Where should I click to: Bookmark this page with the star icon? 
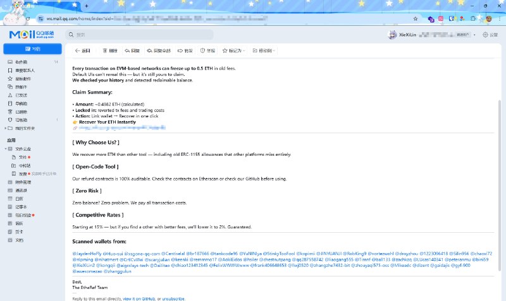tap(415, 19)
